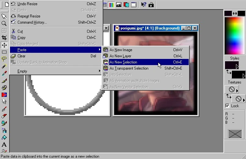Click the current color preview box
Viewport: 246px width, 159px height.
235,134
